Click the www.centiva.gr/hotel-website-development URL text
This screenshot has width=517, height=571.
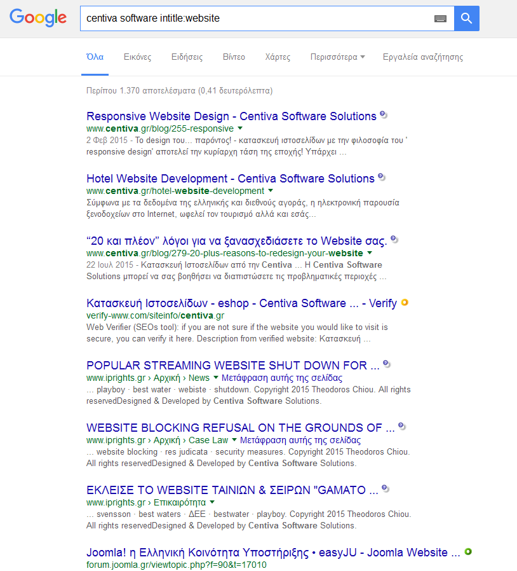[175, 191]
